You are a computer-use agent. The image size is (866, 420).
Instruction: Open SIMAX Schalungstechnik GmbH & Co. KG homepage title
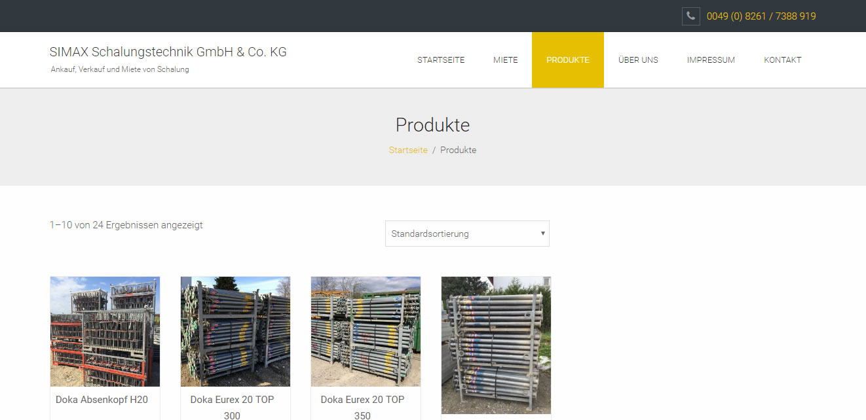tap(168, 52)
